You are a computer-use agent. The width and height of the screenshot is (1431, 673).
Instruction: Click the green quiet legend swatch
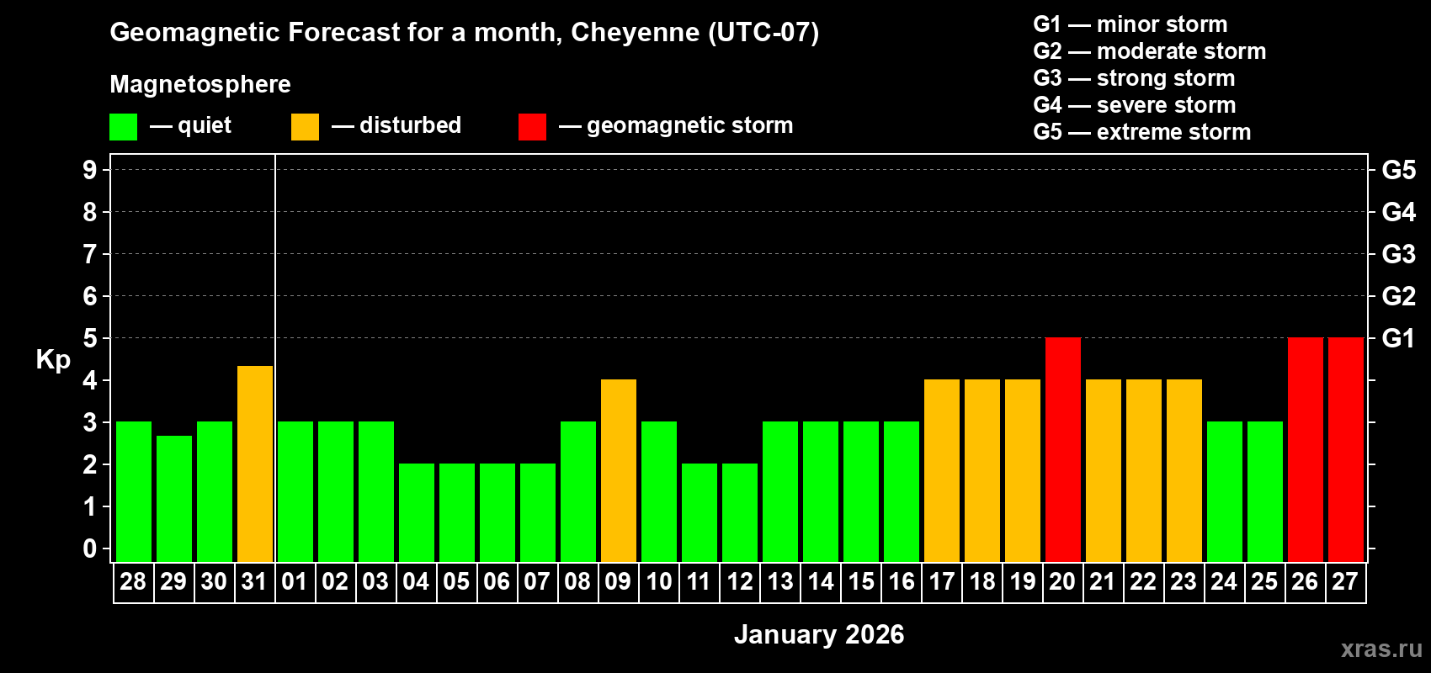[x=123, y=127]
